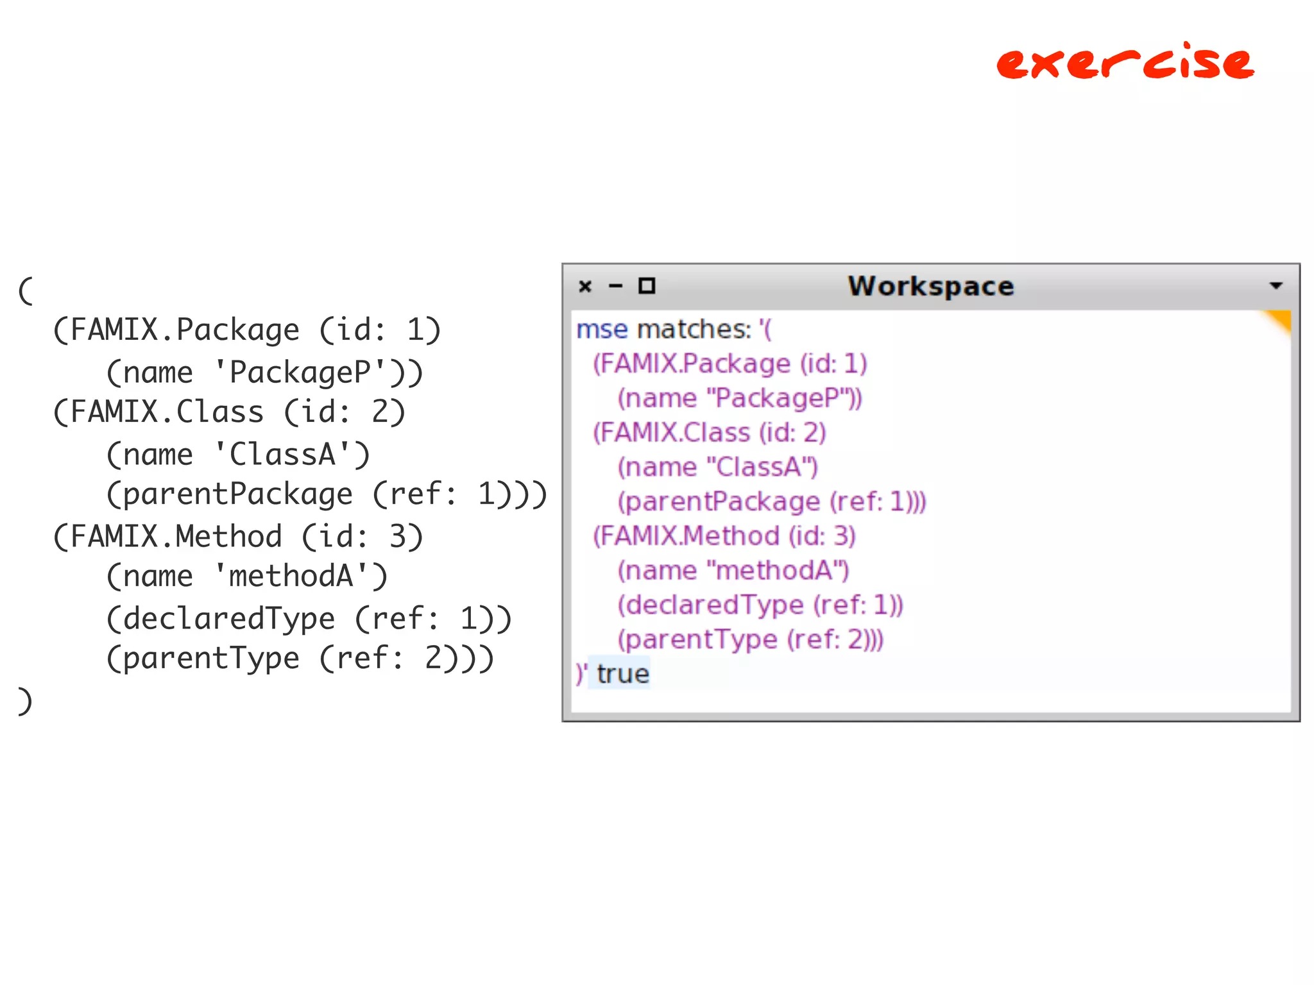
Task: Click '(parentType (ref: 2)))' in Workspace
Action: click(x=750, y=640)
